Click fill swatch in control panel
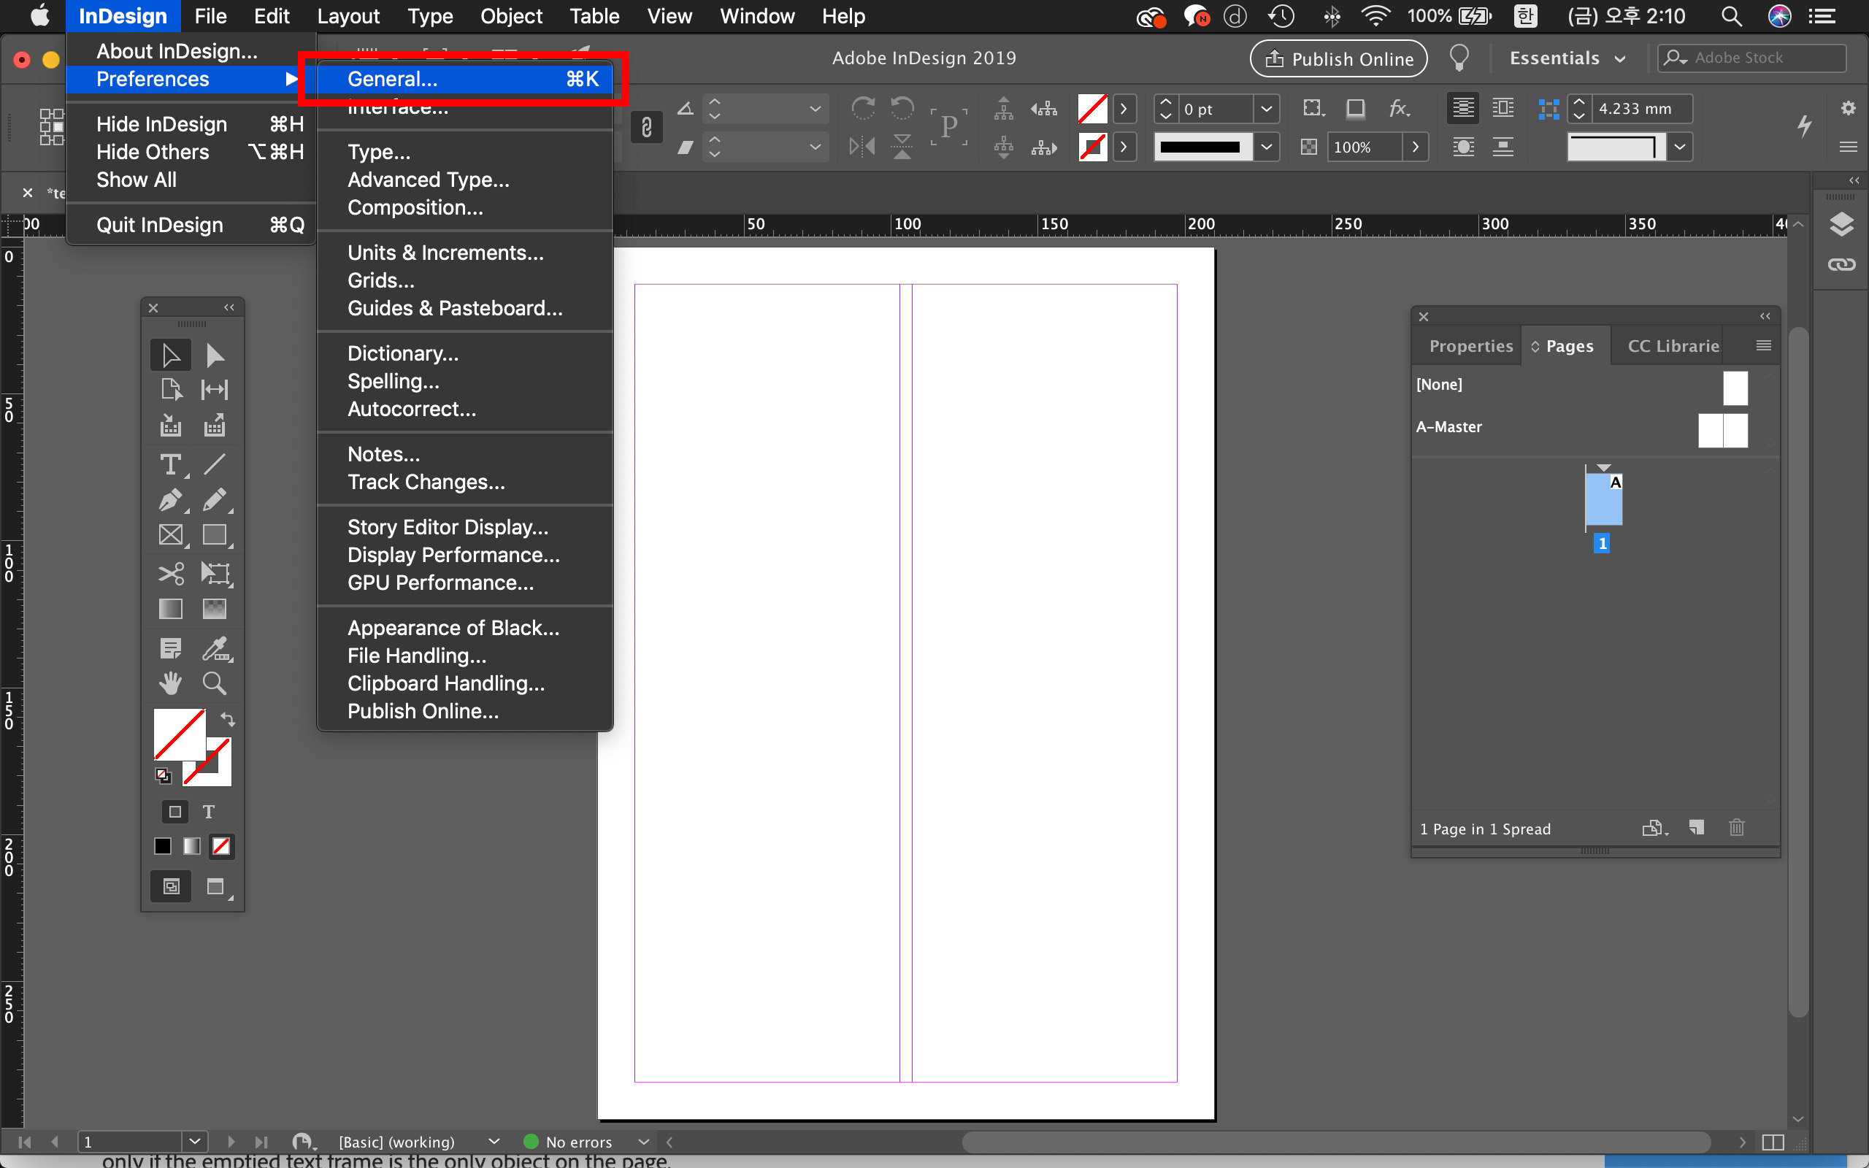 1092,109
